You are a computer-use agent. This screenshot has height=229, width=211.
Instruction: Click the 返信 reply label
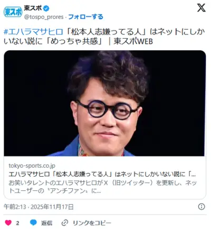click(x=46, y=223)
